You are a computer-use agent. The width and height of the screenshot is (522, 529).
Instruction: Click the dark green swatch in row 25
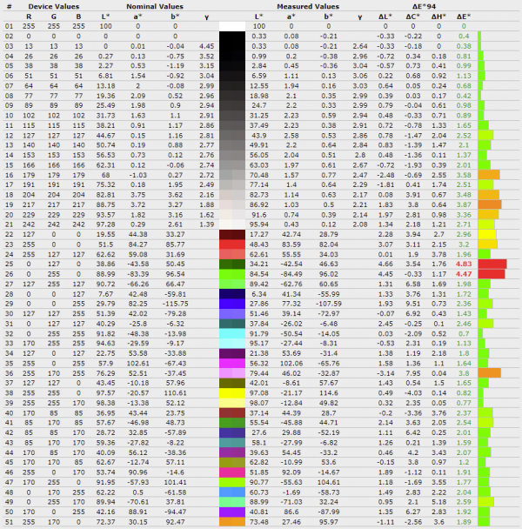[232, 264]
